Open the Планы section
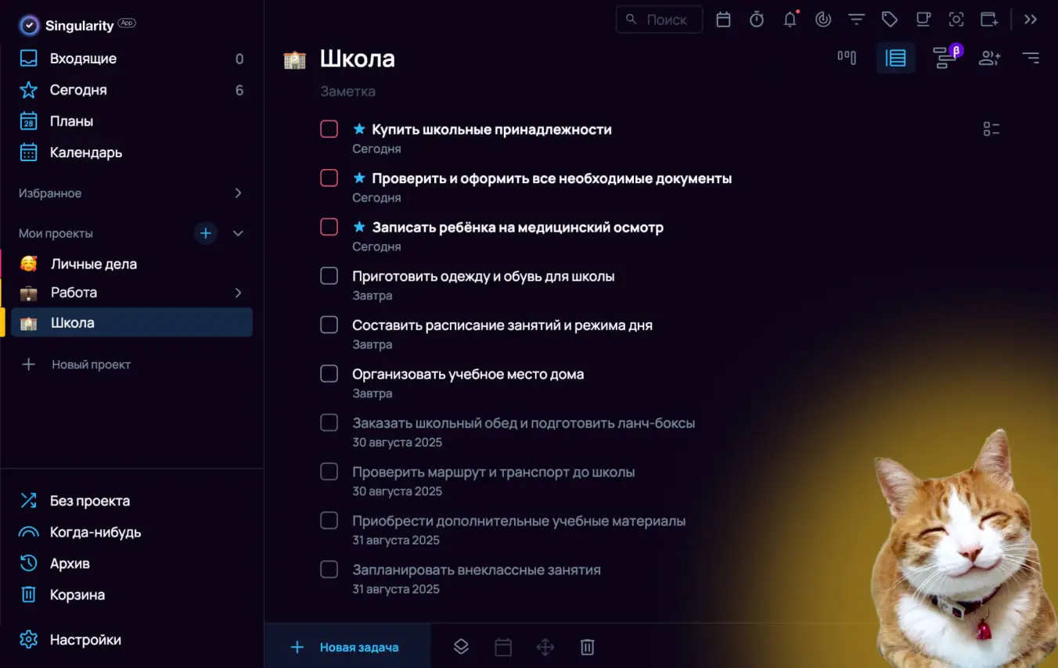1058x668 pixels. click(x=131, y=121)
